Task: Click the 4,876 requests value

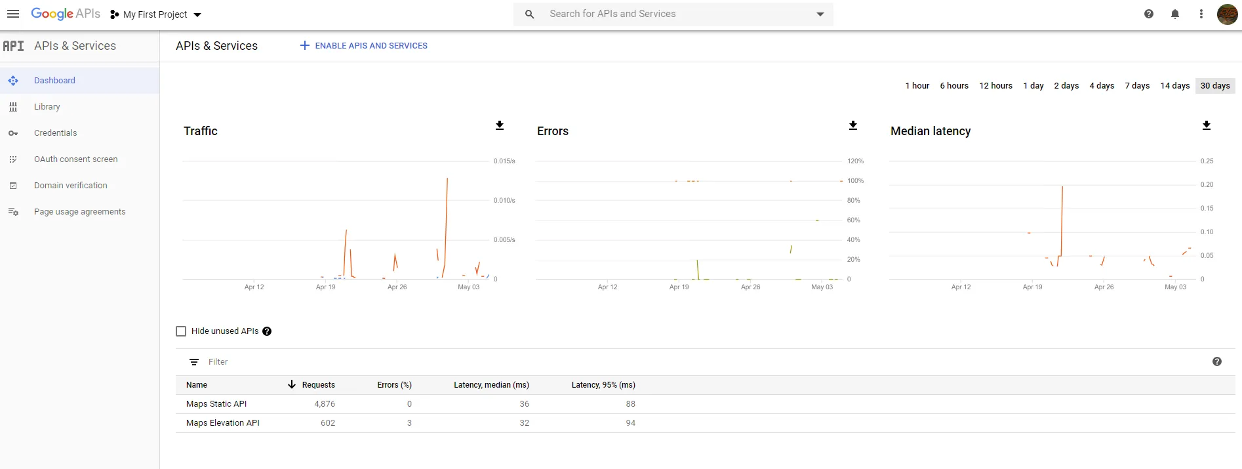Action: [325, 404]
